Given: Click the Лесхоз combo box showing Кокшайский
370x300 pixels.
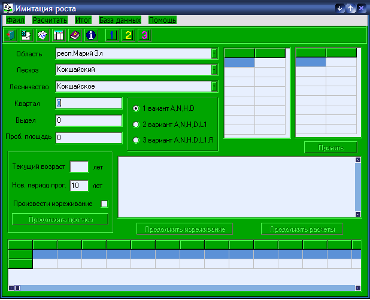Looking at the screenshot, I should pos(137,69).
